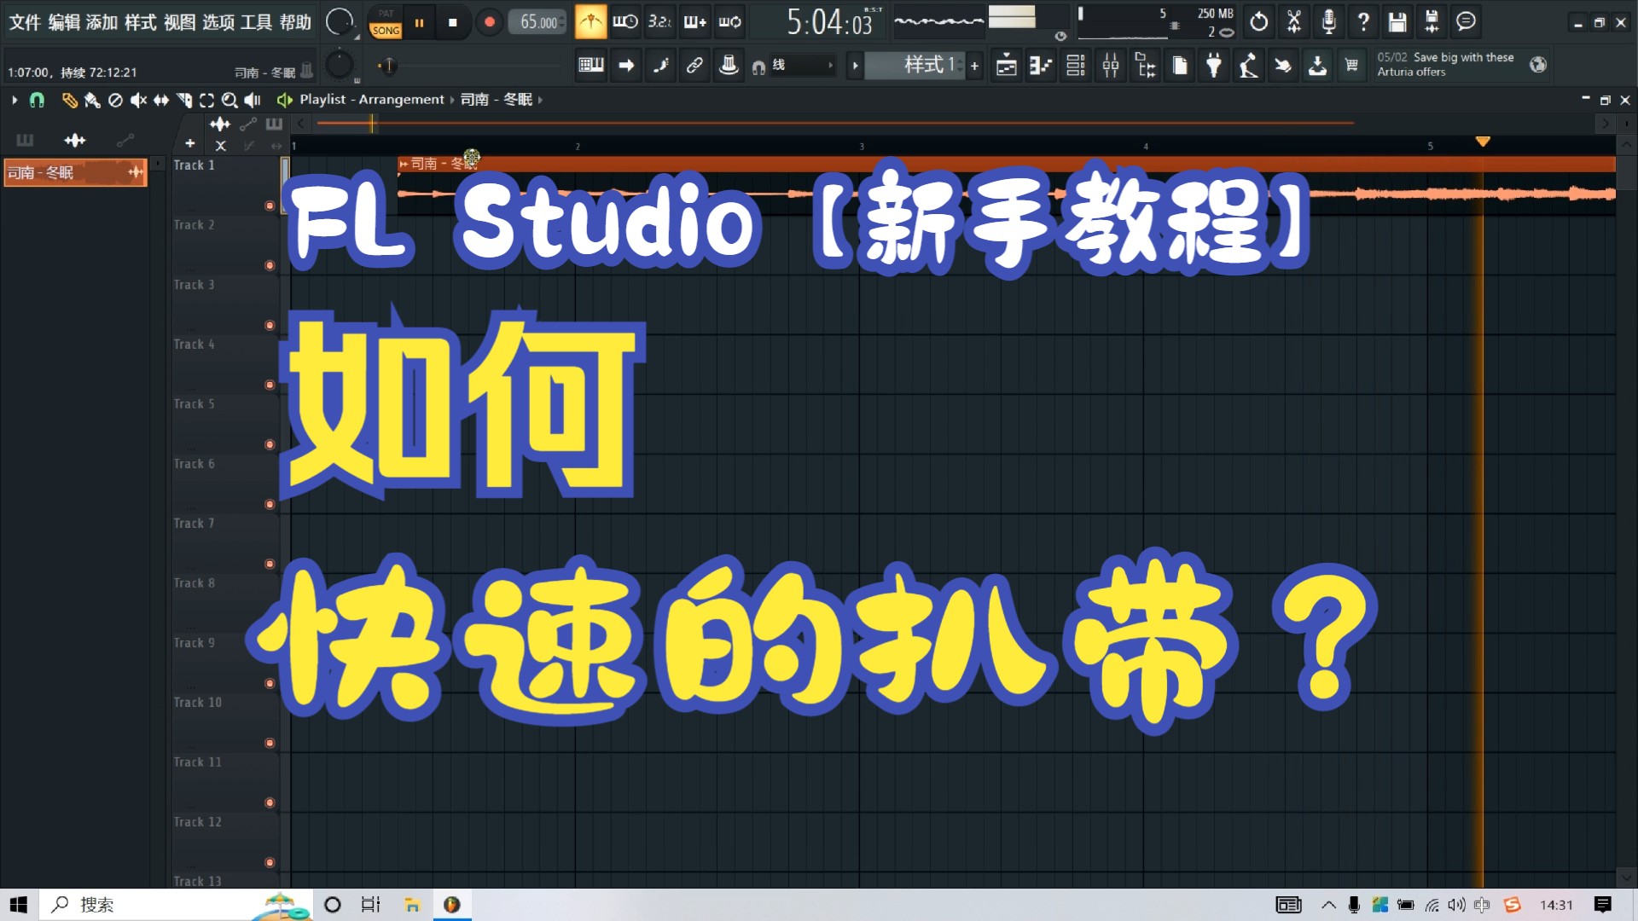Open the playlist snap magnet menu
Image resolution: width=1638 pixels, height=921 pixels.
click(37, 100)
